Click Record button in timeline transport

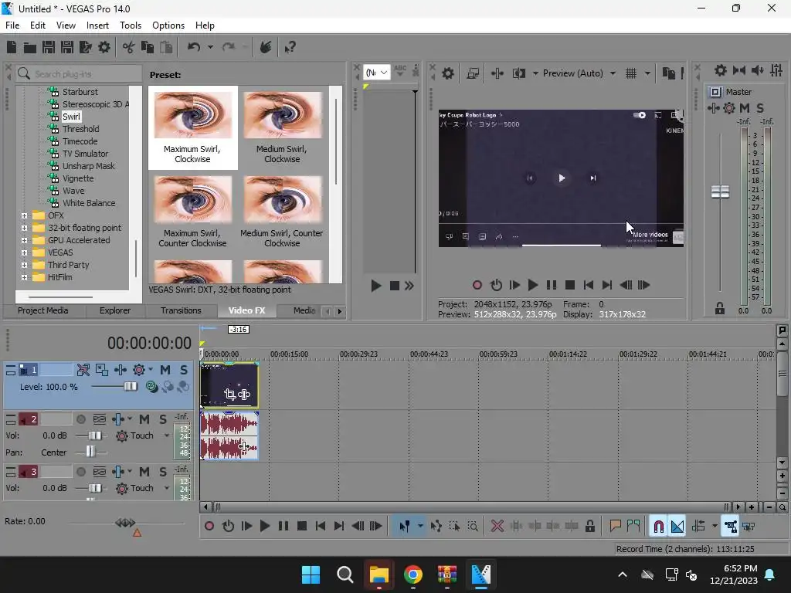(209, 527)
